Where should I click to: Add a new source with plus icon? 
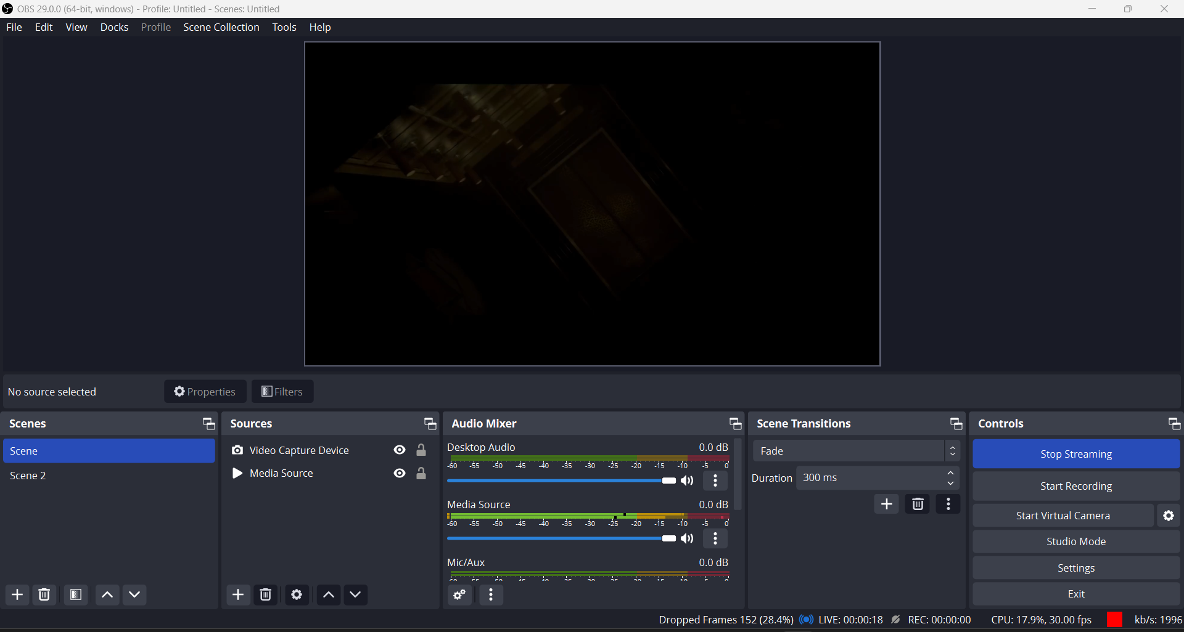click(238, 594)
